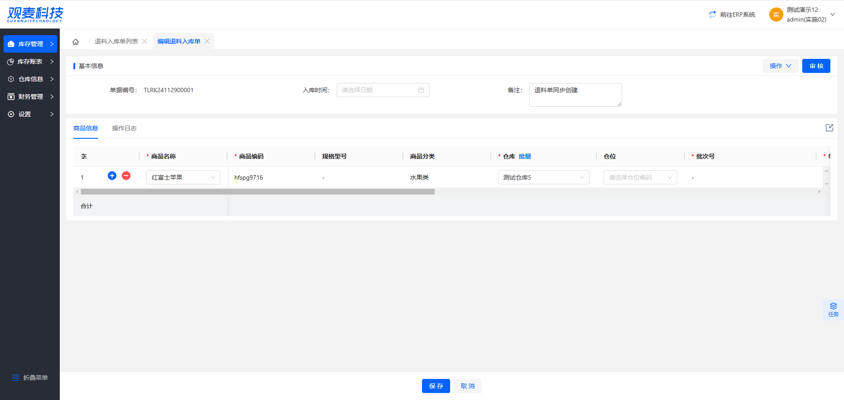844x400 pixels.
Task: Open the 仓库 dropdown showing 测试仓库5
Action: [543, 177]
